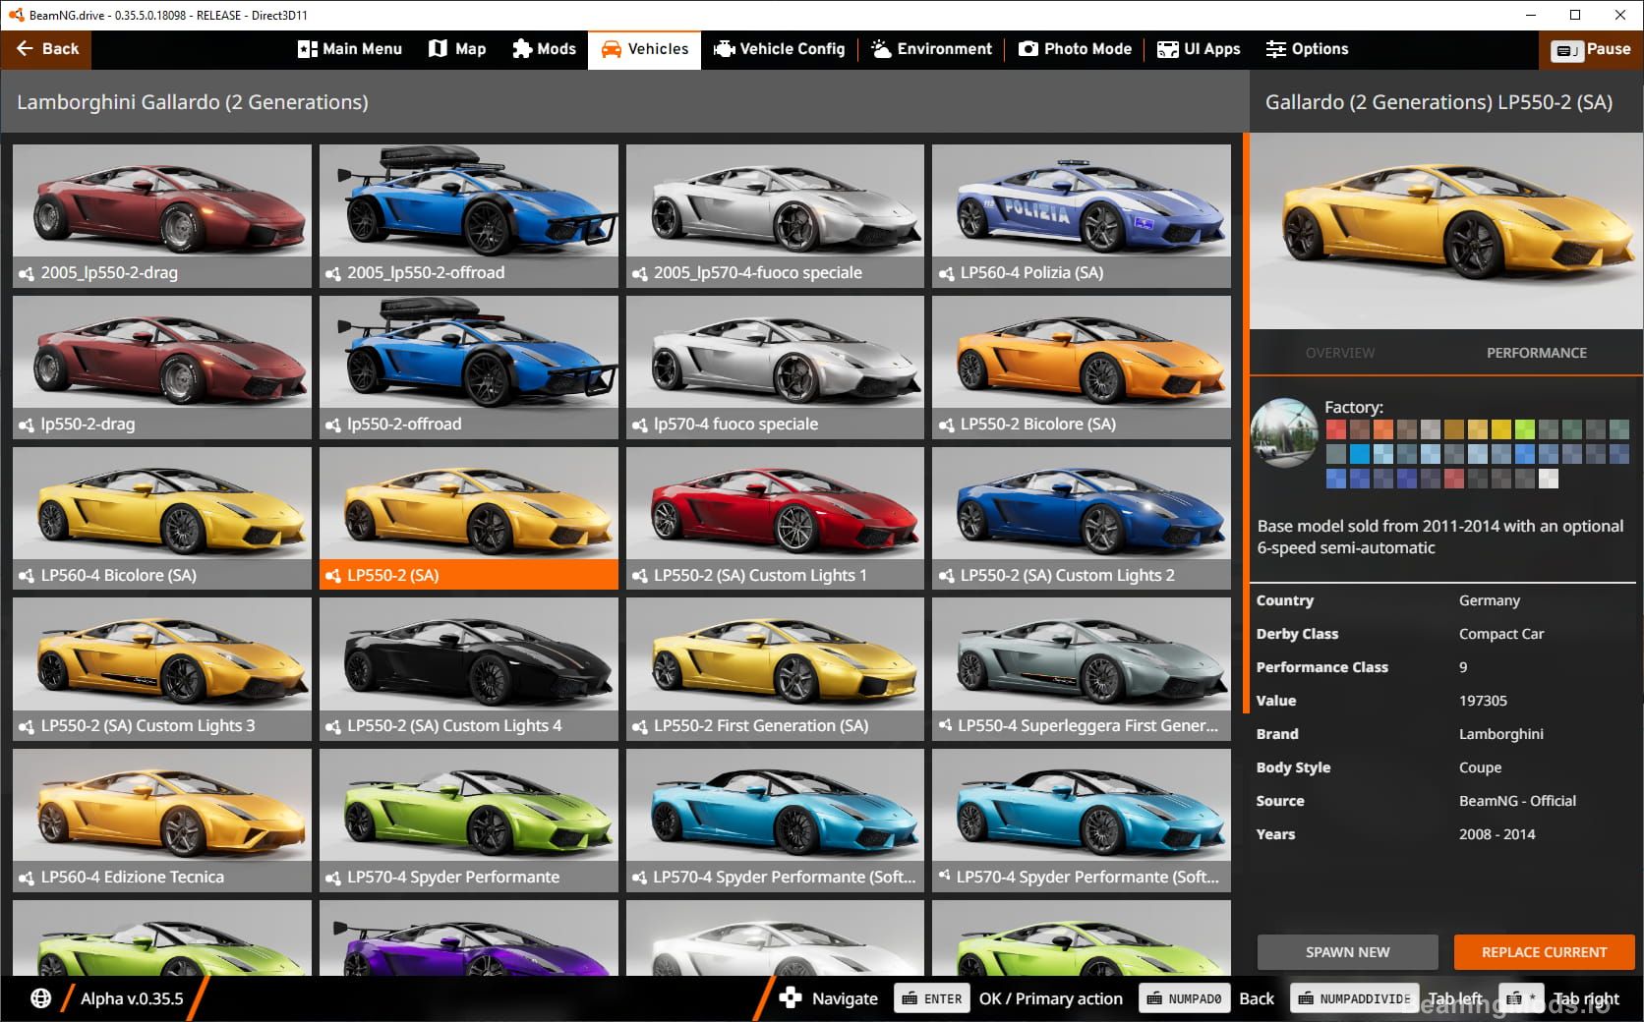Viewport: 1644px width, 1022px height.
Task: Click the 'OK / Primary action' label
Action: point(1050,998)
